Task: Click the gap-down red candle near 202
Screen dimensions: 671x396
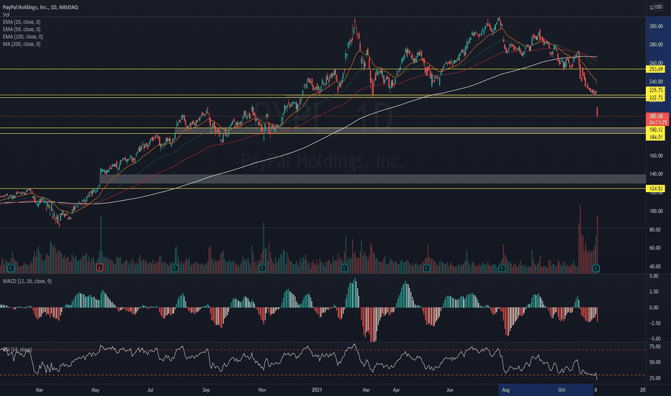Action: pos(597,112)
